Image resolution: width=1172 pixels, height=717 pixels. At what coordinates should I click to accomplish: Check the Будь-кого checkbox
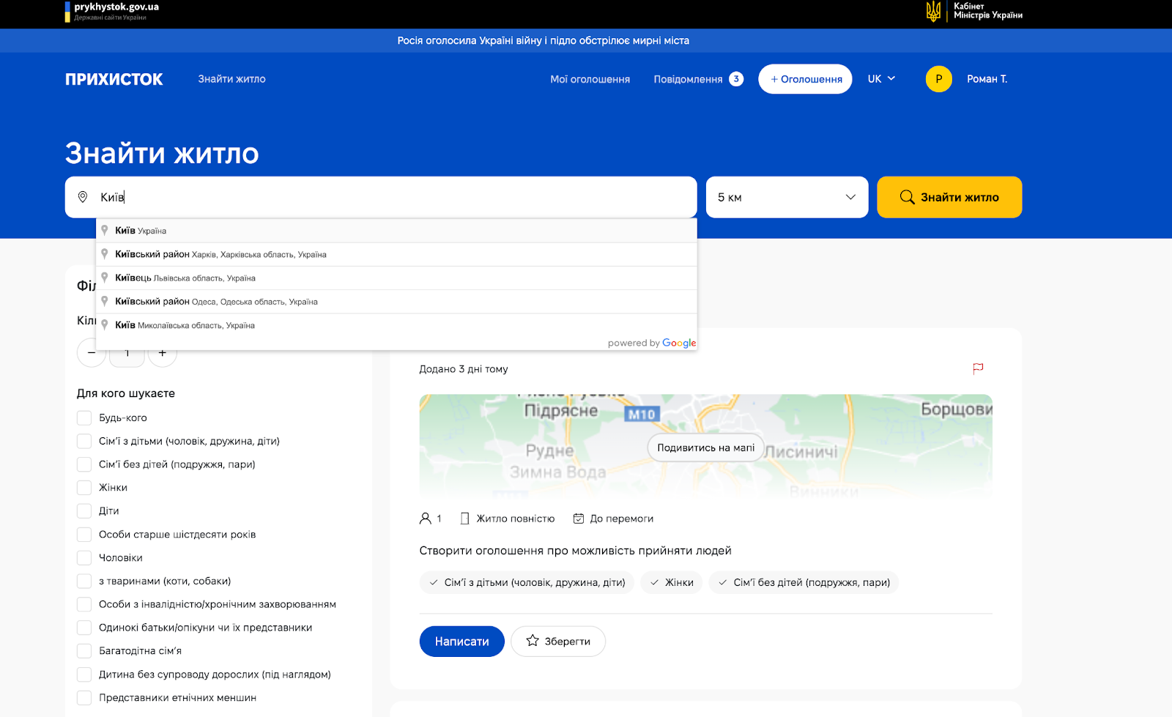click(x=84, y=418)
